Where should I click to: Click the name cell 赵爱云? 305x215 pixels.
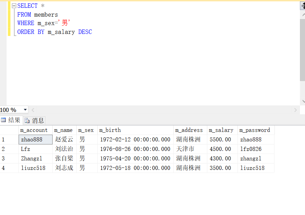tap(64, 140)
